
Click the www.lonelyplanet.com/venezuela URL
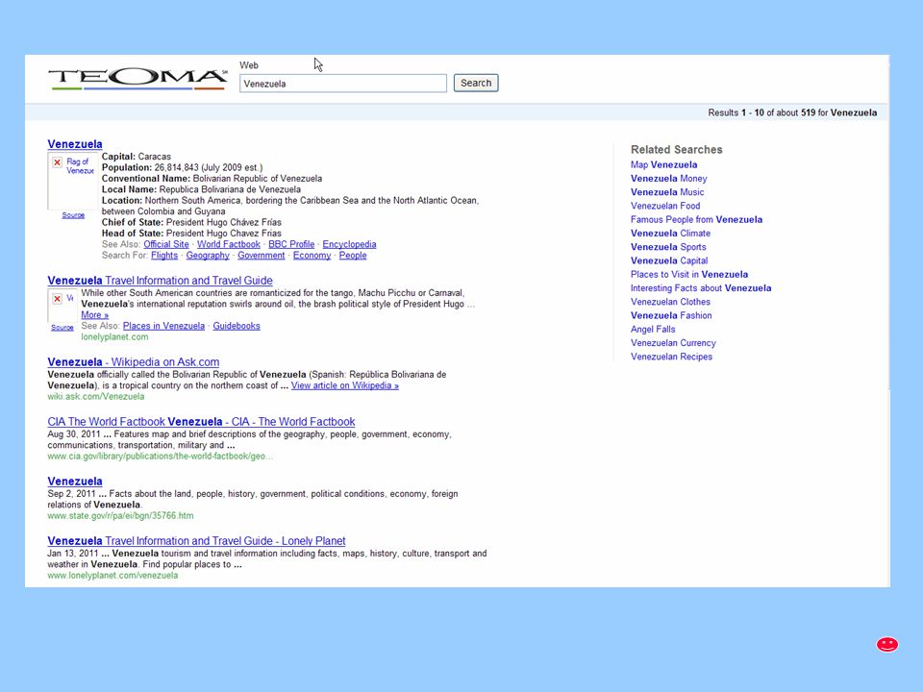coord(113,576)
